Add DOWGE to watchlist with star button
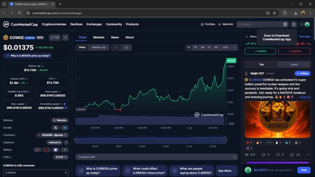The height and width of the screenshot is (177, 315). [55, 38]
